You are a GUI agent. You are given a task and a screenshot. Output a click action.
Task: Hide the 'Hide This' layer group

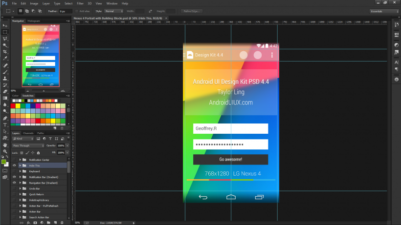coord(14,165)
